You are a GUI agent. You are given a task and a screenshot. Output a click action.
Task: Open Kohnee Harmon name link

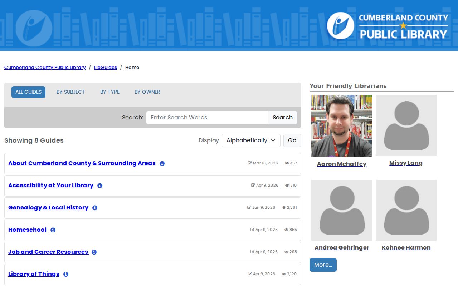coord(406,248)
